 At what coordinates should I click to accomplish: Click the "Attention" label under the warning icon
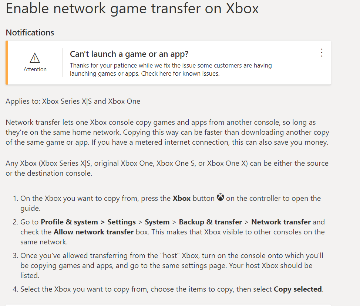pyautogui.click(x=35, y=69)
